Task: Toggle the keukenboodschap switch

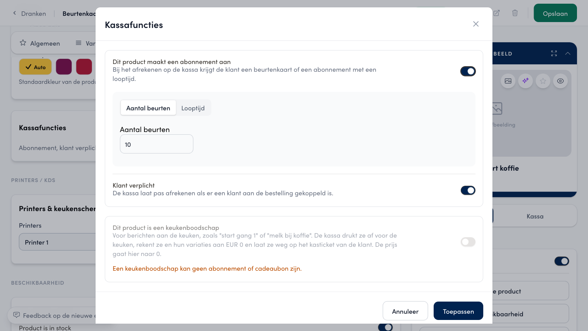Action: coord(468,242)
